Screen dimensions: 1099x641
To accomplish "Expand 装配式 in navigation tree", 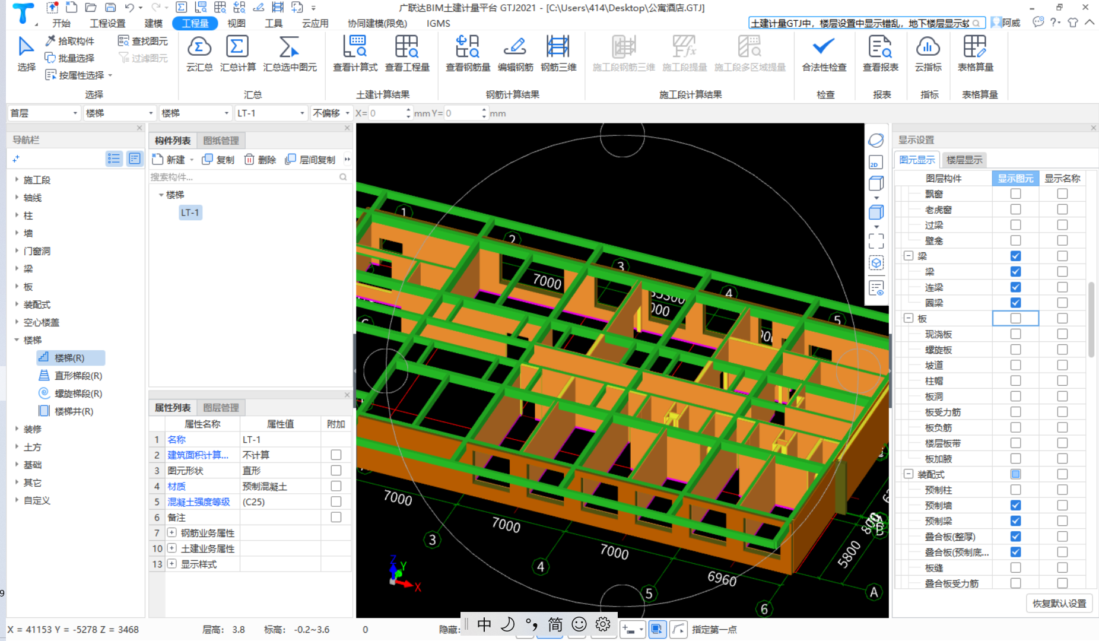I will (17, 304).
